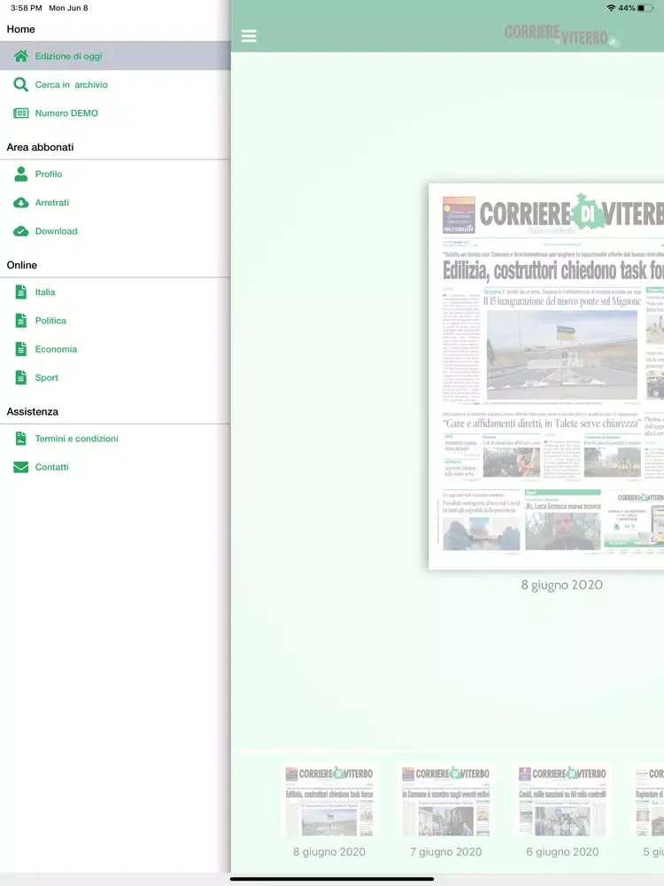Open Politica online section
The height and width of the screenshot is (886, 664).
tap(115, 321)
